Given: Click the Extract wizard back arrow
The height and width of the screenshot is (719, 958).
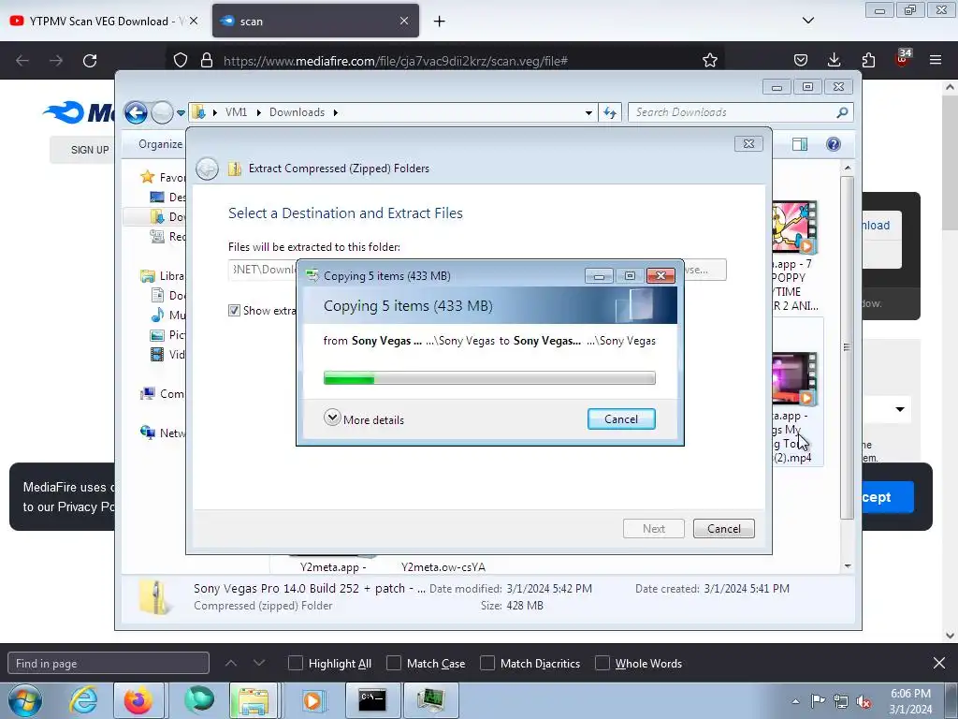Looking at the screenshot, I should 207,169.
